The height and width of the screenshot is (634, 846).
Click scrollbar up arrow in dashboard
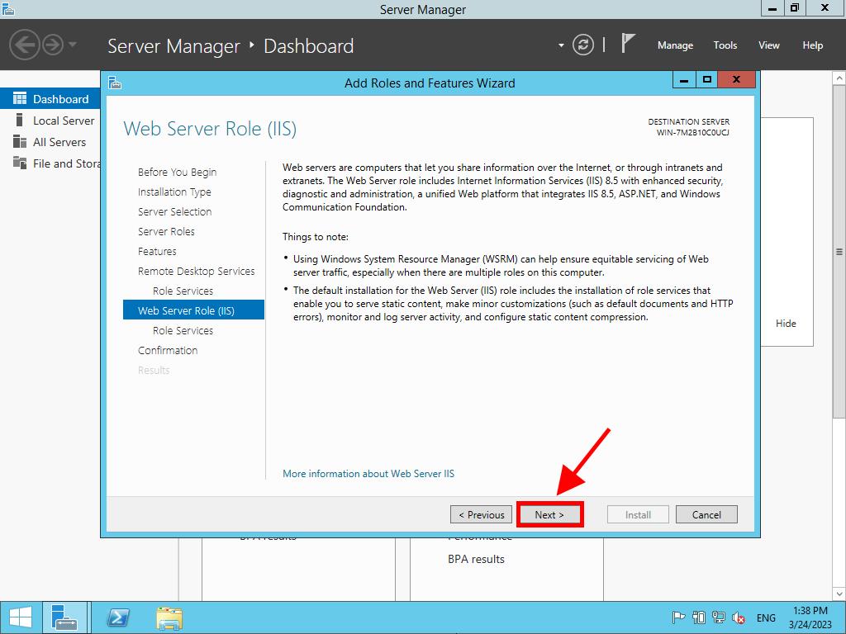pos(839,78)
